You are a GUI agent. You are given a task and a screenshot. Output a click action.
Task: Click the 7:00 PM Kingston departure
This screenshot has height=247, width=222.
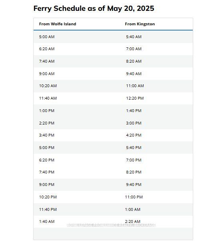pyautogui.click(x=134, y=160)
